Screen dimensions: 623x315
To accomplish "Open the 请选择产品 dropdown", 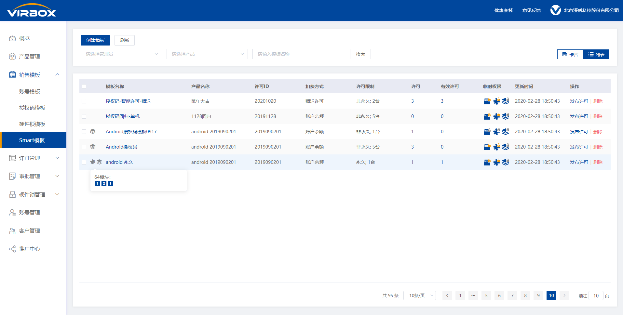I will [x=207, y=54].
